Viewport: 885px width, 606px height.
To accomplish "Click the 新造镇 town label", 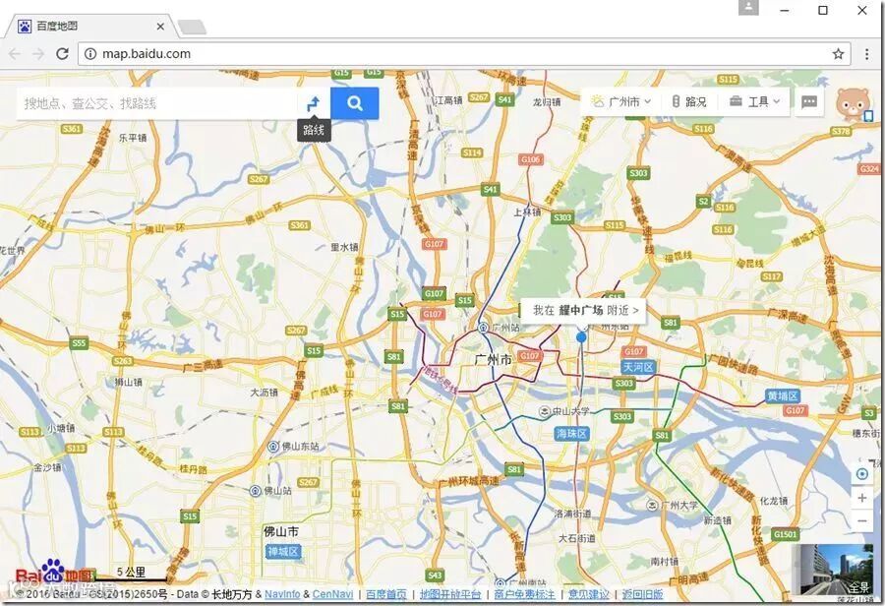I will pyautogui.click(x=718, y=520).
